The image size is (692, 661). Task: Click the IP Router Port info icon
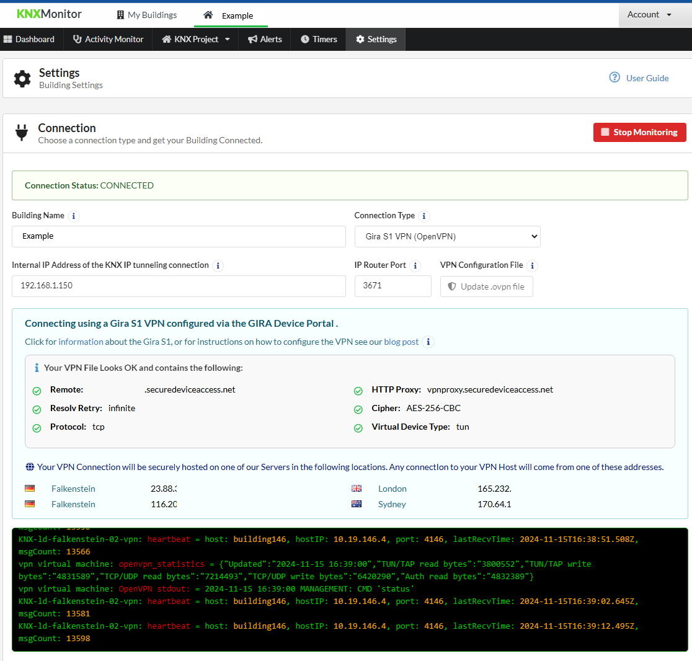point(415,265)
